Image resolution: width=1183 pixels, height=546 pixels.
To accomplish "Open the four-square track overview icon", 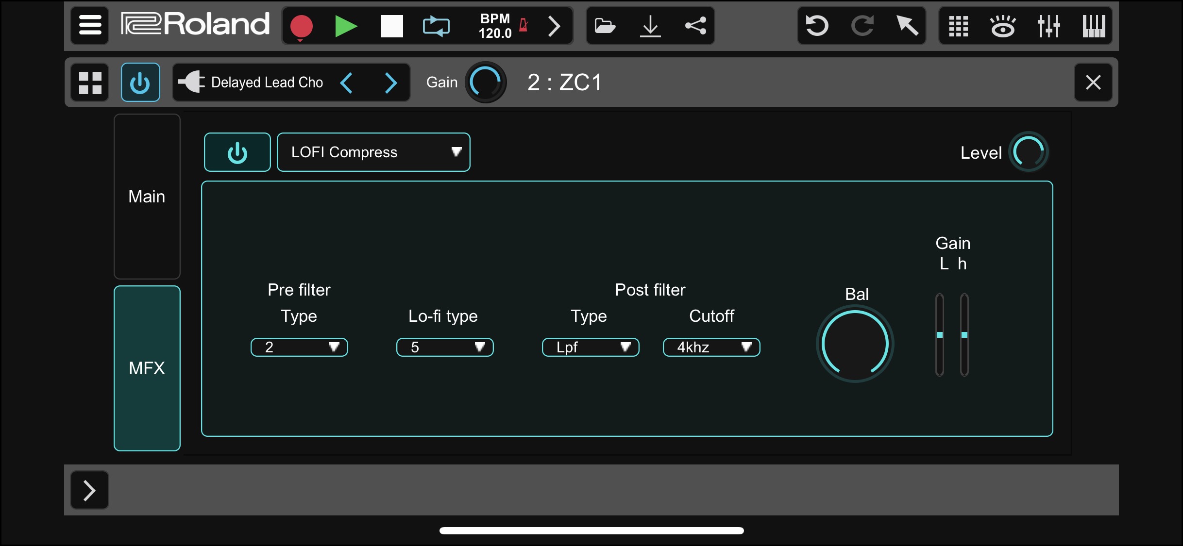I will 90,83.
